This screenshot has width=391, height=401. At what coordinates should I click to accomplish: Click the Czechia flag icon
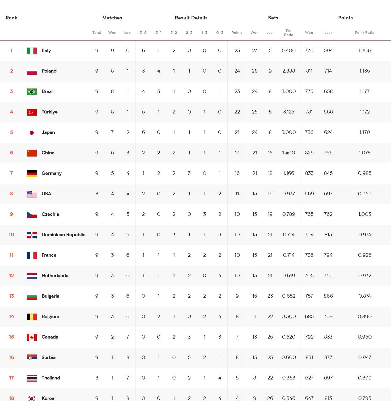(x=32, y=214)
